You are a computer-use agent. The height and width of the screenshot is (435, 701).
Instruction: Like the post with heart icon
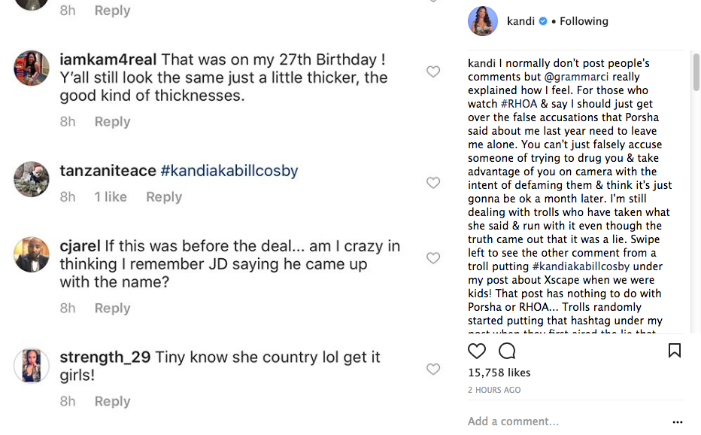click(x=477, y=351)
